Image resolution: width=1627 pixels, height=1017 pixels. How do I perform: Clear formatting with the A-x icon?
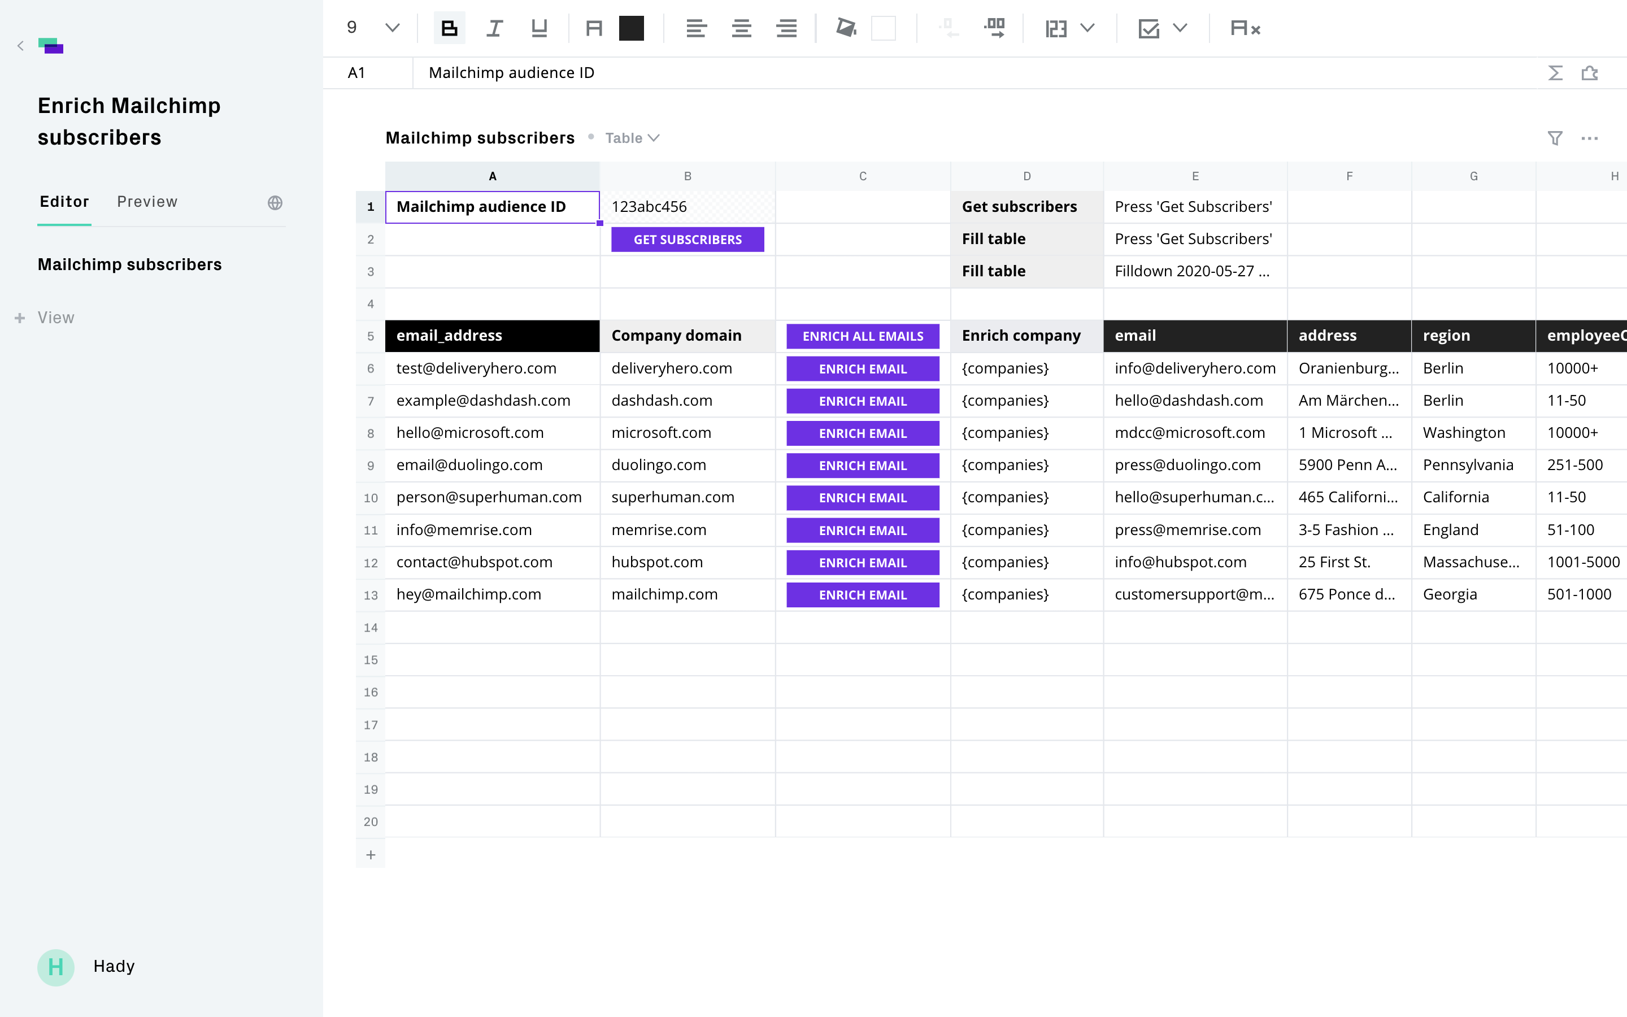click(1245, 28)
